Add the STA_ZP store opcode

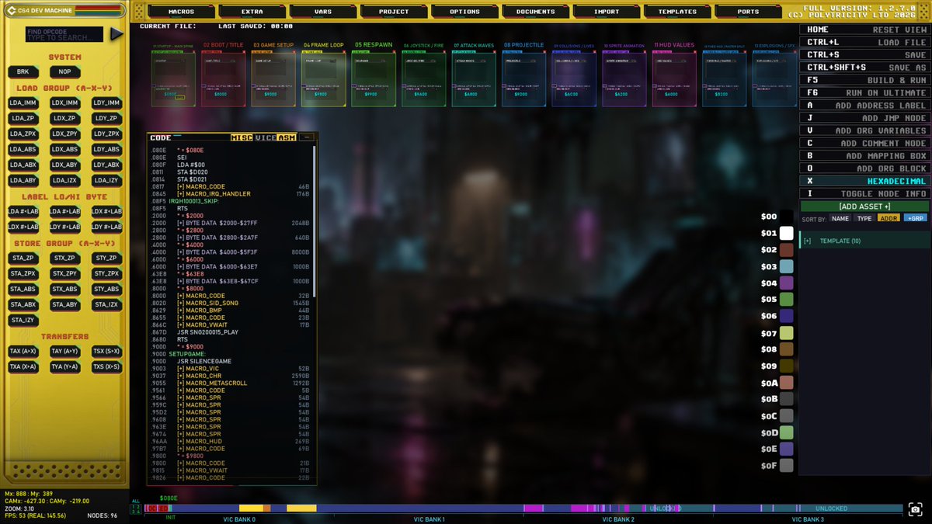point(23,258)
